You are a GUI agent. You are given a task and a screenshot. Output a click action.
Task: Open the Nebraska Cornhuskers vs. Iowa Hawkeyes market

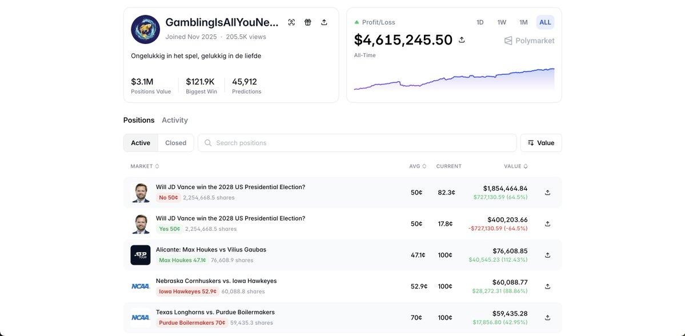pyautogui.click(x=216, y=281)
